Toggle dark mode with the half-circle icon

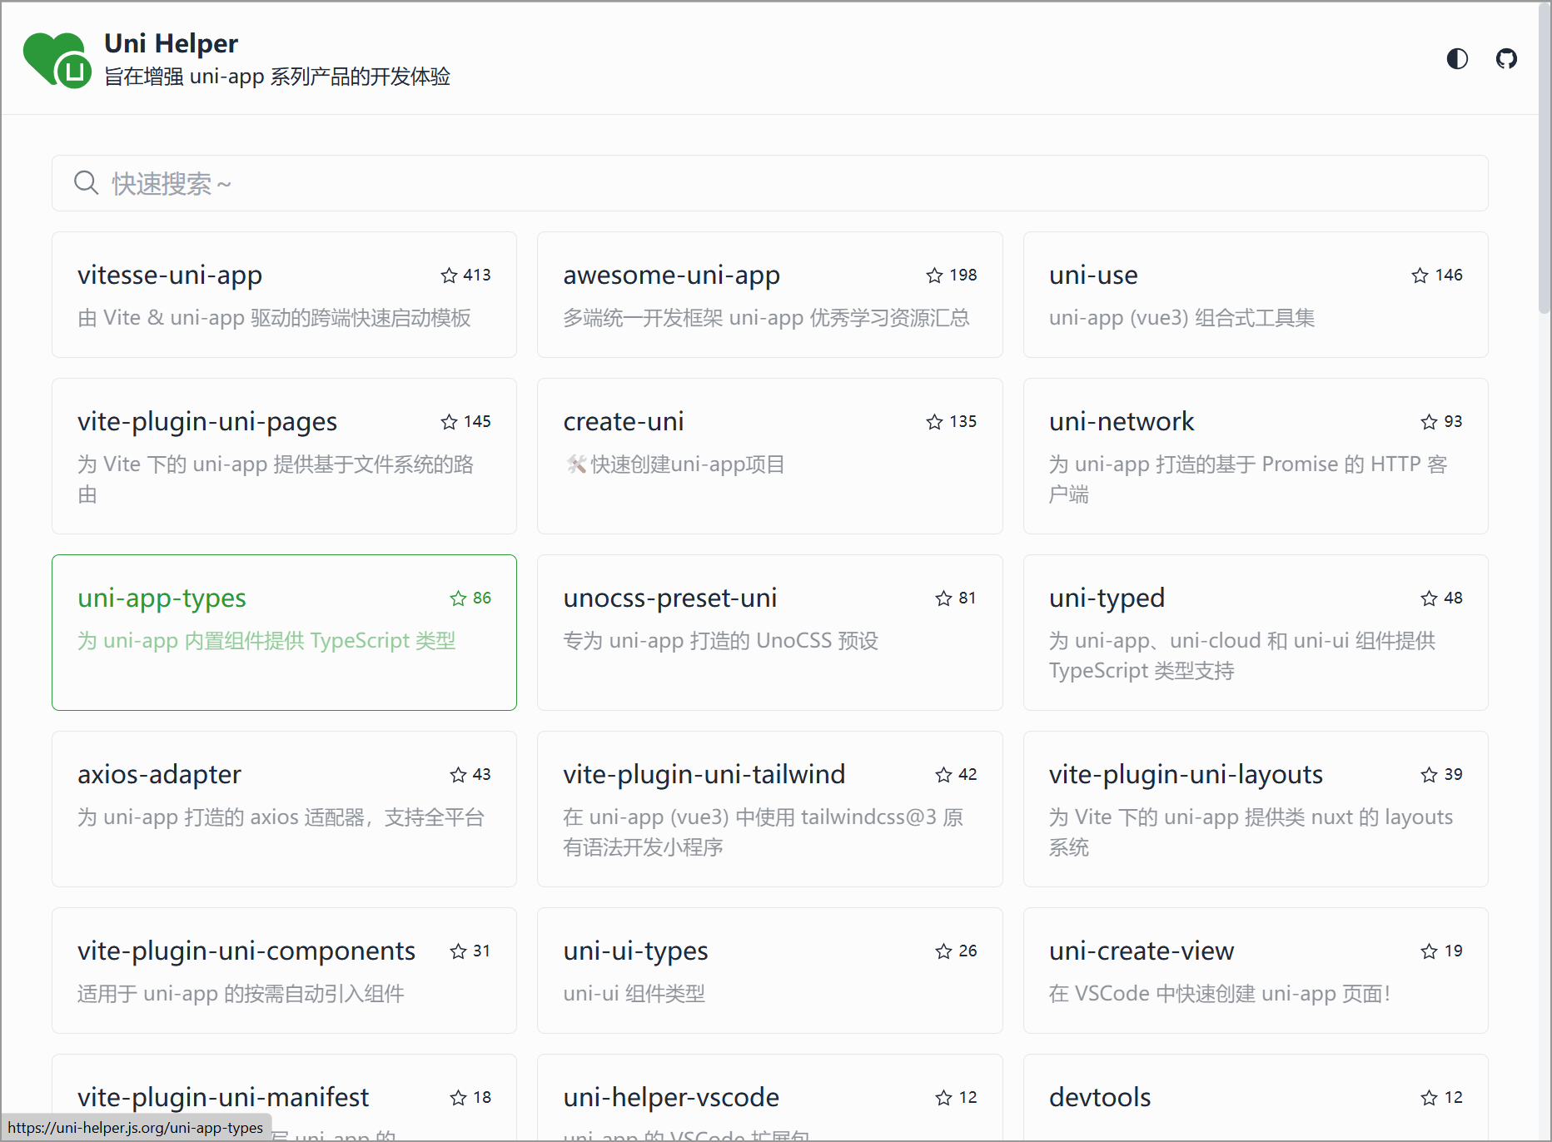tap(1457, 58)
